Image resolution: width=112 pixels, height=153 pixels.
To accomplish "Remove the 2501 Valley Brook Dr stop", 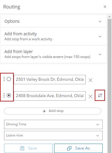I will point(90,80).
